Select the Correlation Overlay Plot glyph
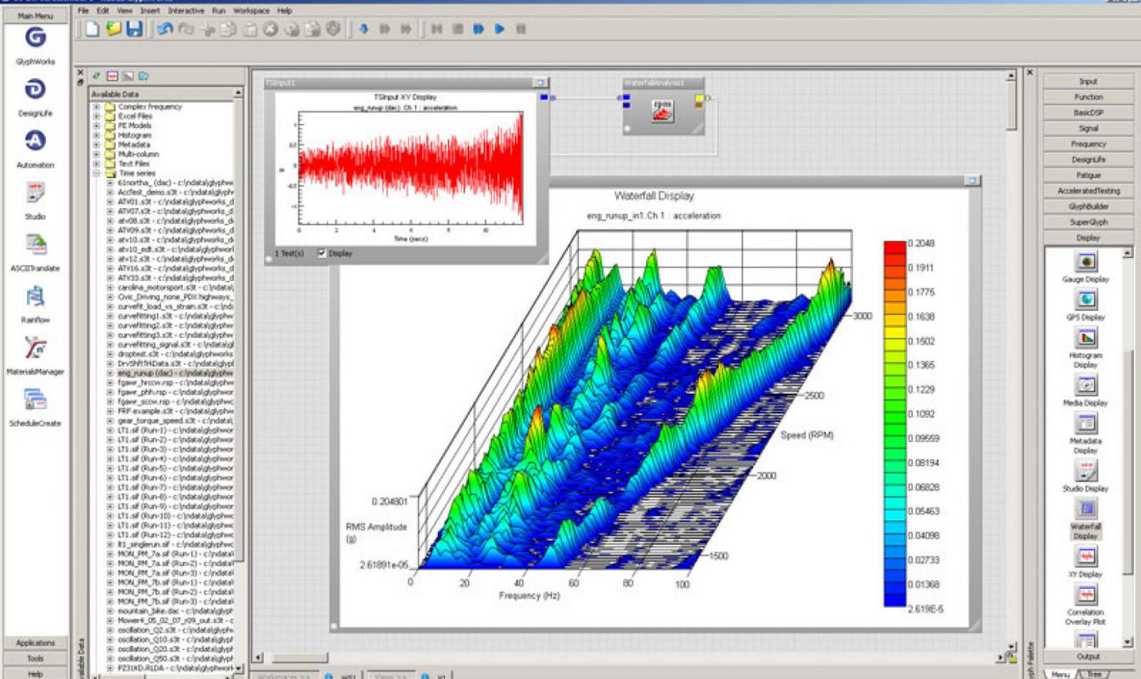The height and width of the screenshot is (679, 1141). point(1086,594)
